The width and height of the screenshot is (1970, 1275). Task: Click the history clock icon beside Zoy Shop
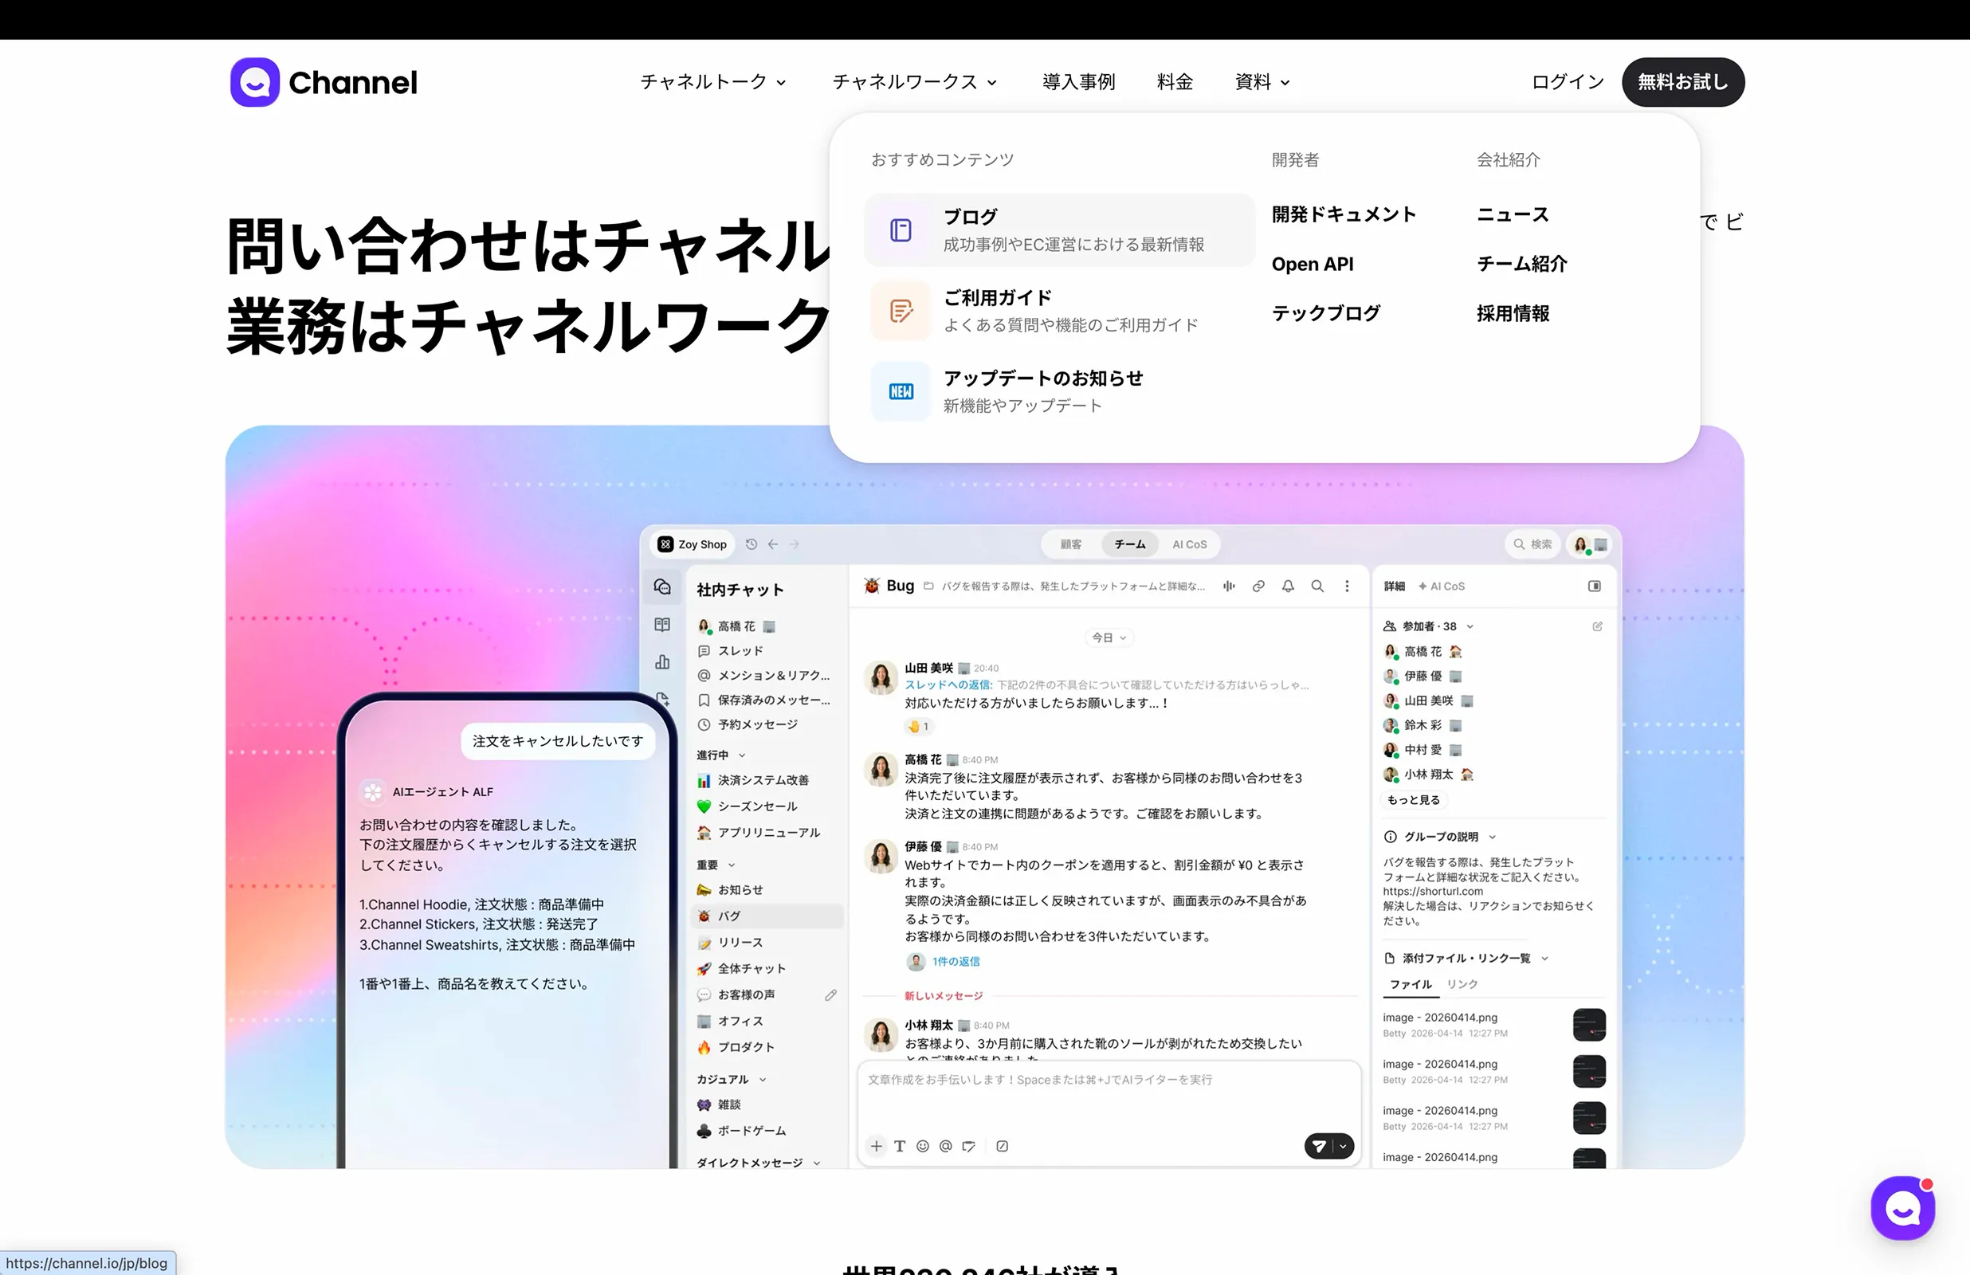click(x=752, y=544)
